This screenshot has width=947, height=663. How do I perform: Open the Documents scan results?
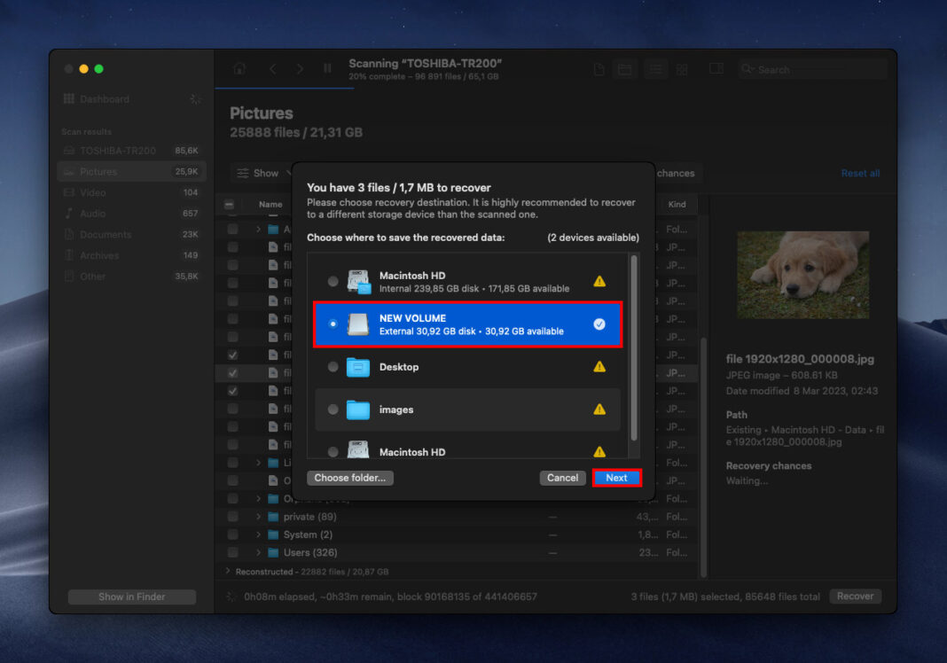tap(106, 234)
